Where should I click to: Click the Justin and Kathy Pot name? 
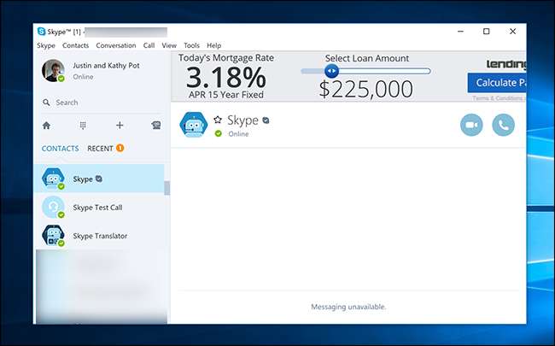tap(106, 66)
